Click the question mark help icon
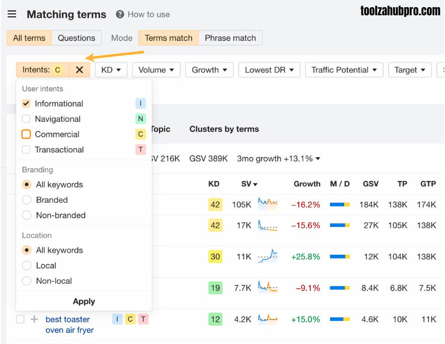This screenshot has width=445, height=344. [x=120, y=14]
